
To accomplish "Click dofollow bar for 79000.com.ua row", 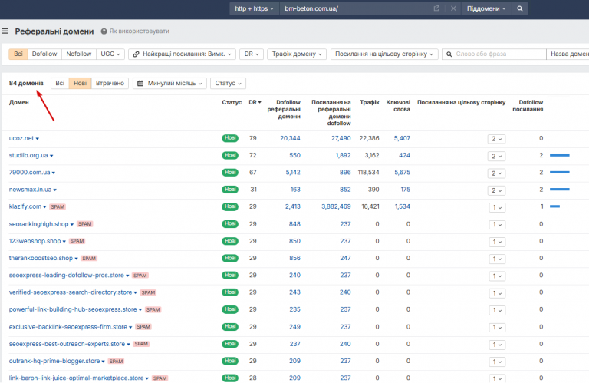I will 560,173.
